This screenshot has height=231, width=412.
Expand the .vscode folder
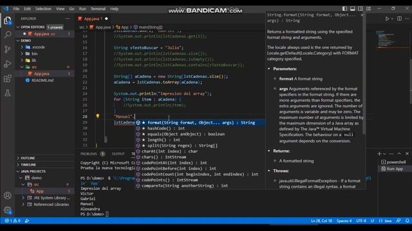coord(22,47)
